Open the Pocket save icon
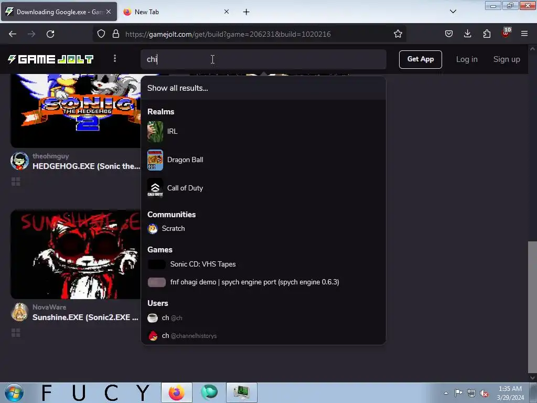 (449, 34)
